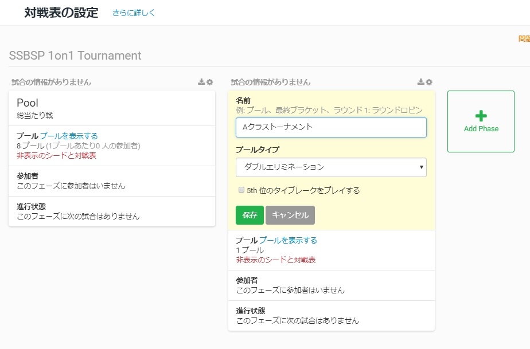Click the 8 プール participants summary text
This screenshot has width=530, height=349.
tap(79, 146)
